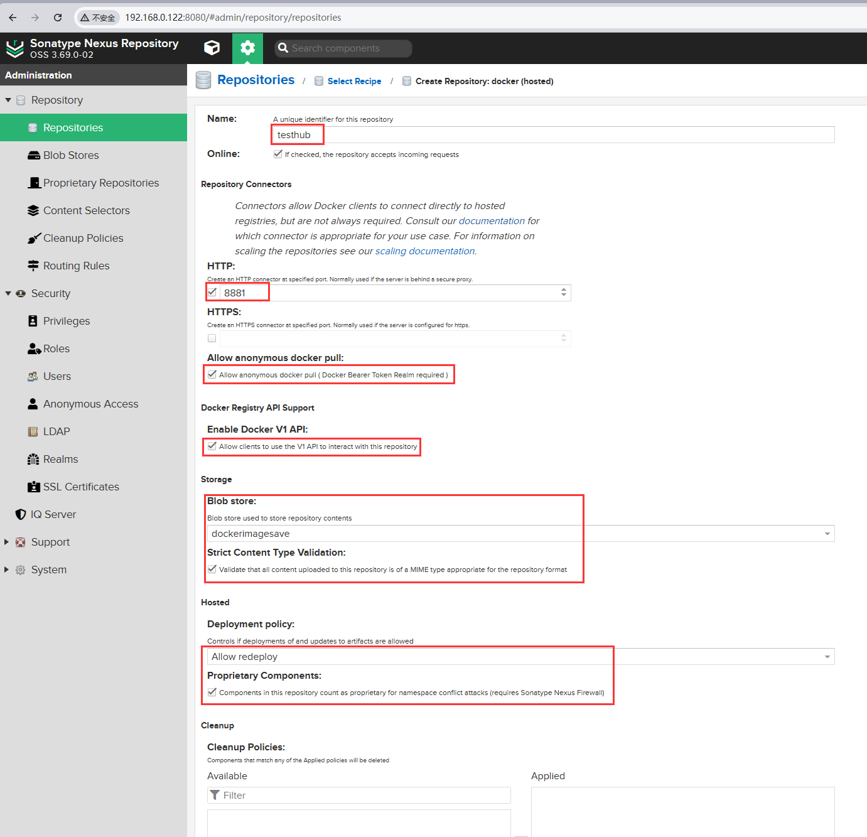Expand the Support tree section

7,542
